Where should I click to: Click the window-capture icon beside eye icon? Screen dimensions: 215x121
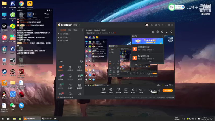coord(150,91)
